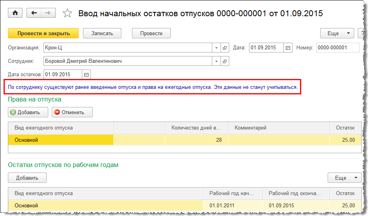Open calendar picker for Дата остатков
This screenshot has height=216, width=368.
(x=86, y=75)
